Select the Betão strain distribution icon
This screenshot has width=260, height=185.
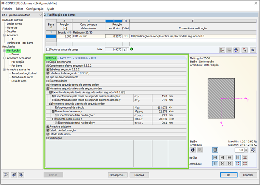215,157
